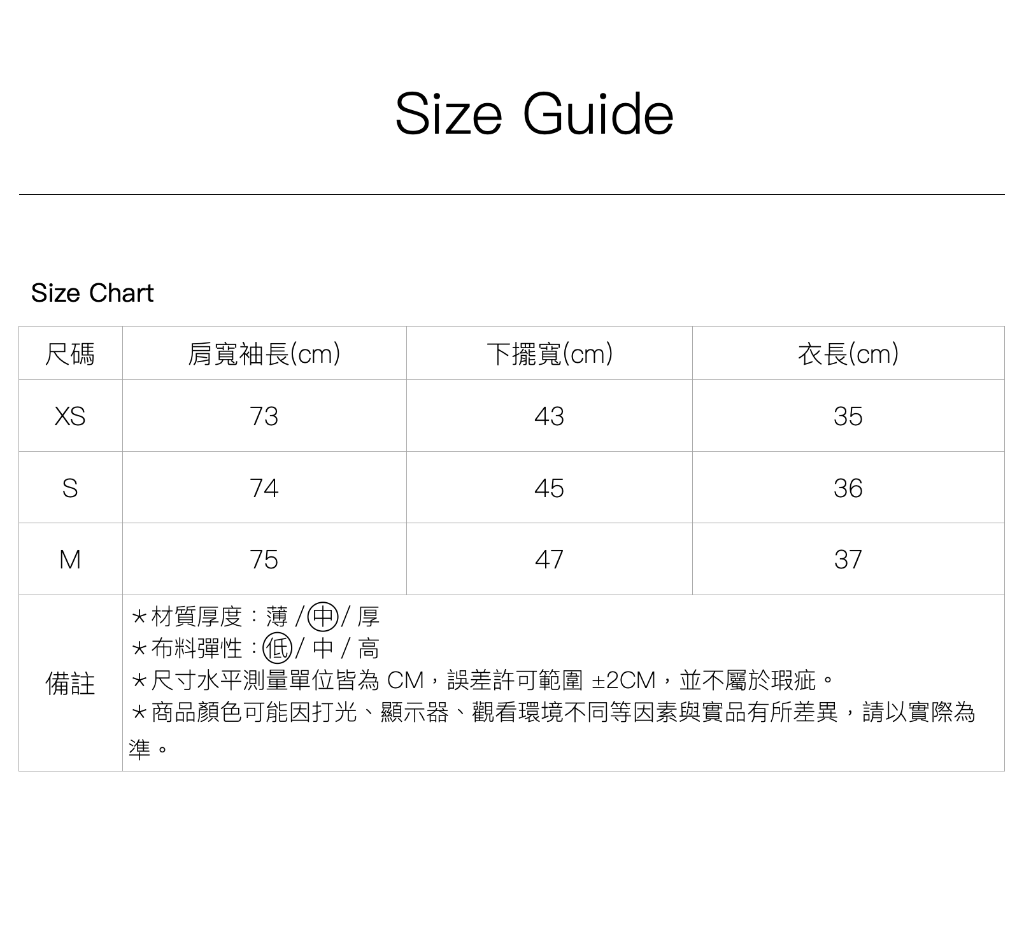Image resolution: width=1024 pixels, height=937 pixels.
Task: Select the 肩寬袖長(cm) column header
Action: pyautogui.click(x=264, y=354)
